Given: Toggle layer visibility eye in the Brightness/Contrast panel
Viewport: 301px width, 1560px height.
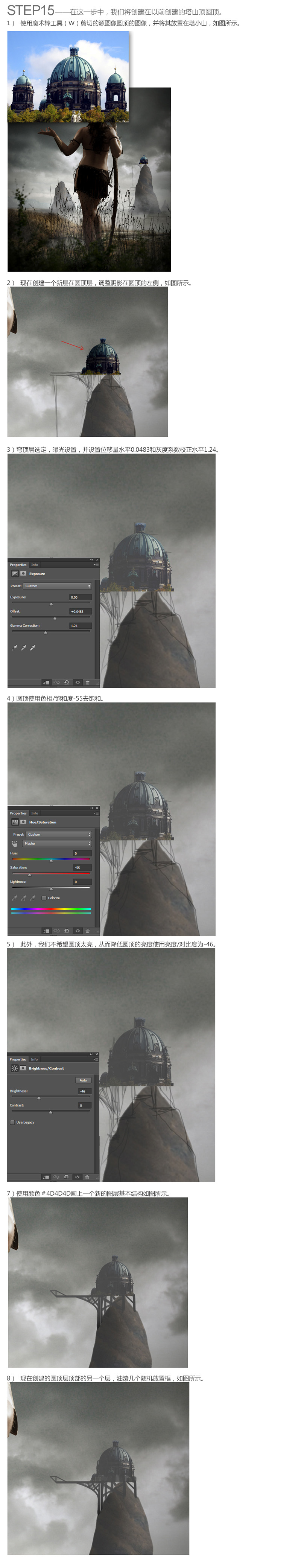Looking at the screenshot, I should [x=78, y=1177].
